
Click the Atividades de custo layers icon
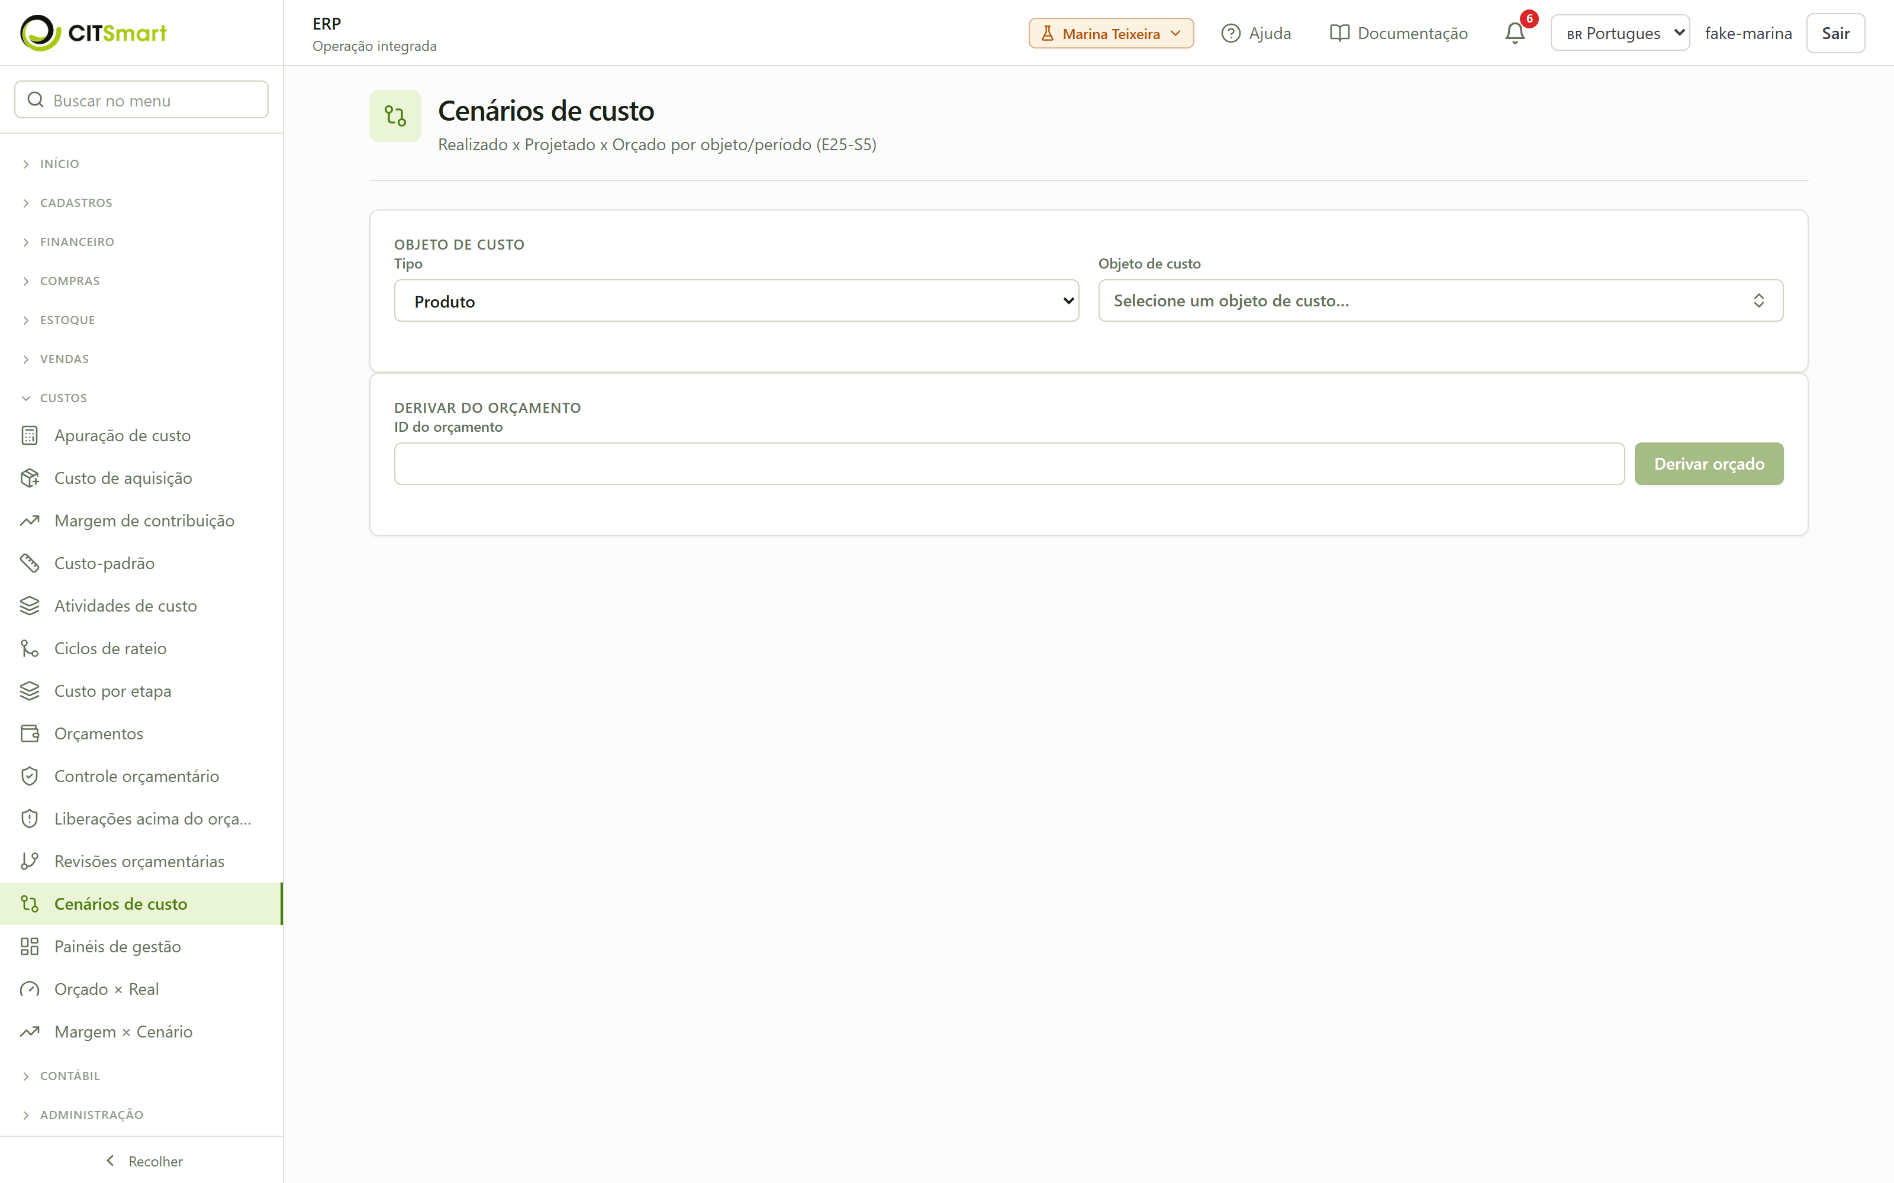tap(30, 606)
